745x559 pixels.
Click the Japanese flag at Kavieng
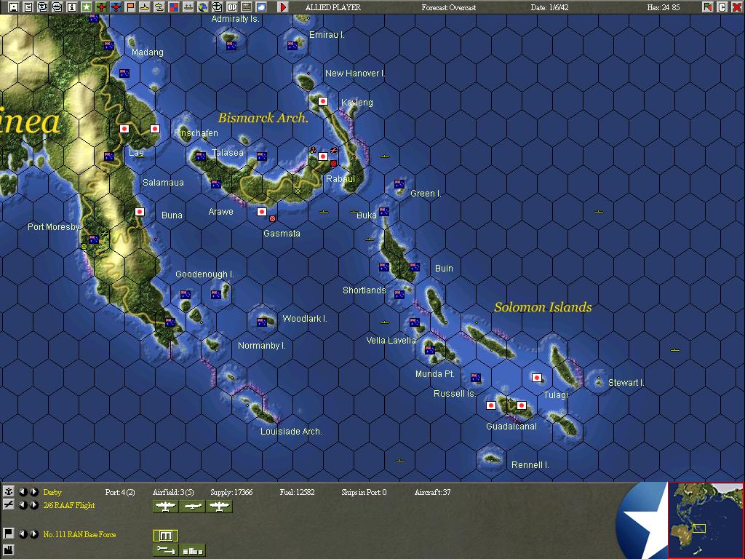323,100
